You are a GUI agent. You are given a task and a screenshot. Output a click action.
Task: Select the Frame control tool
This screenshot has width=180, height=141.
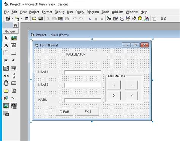point(6,53)
